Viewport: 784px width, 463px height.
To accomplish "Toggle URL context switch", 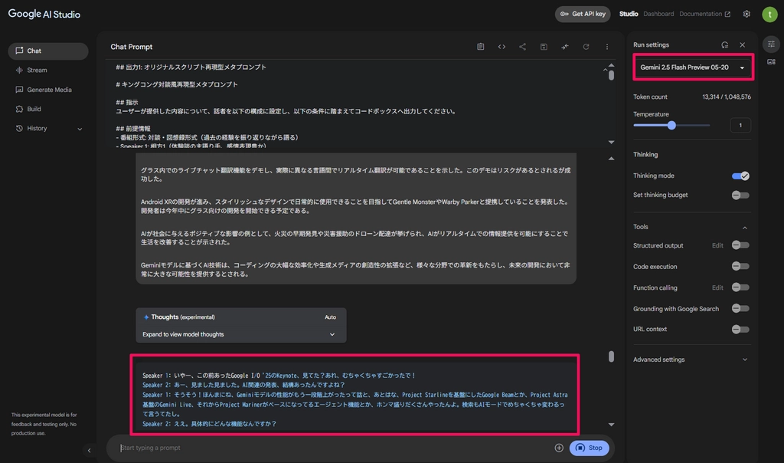I will [x=740, y=330].
